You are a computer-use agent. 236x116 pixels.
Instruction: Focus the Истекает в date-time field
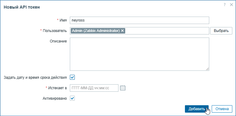(94, 88)
